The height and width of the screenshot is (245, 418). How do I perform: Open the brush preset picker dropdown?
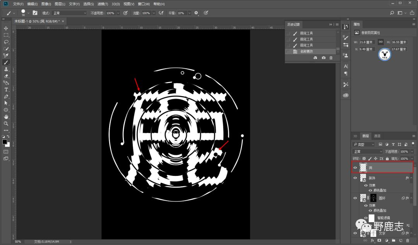pos(28,13)
